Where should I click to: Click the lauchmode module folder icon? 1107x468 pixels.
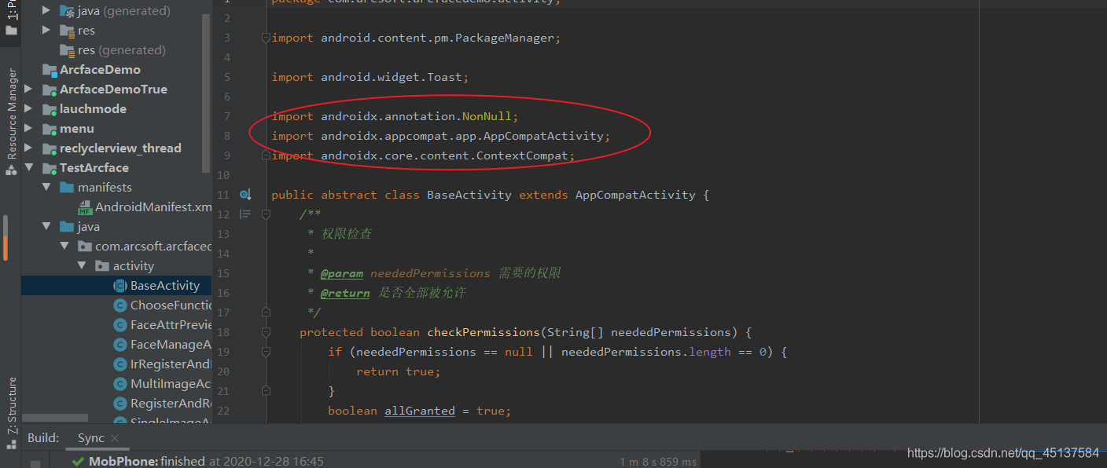pos(50,109)
